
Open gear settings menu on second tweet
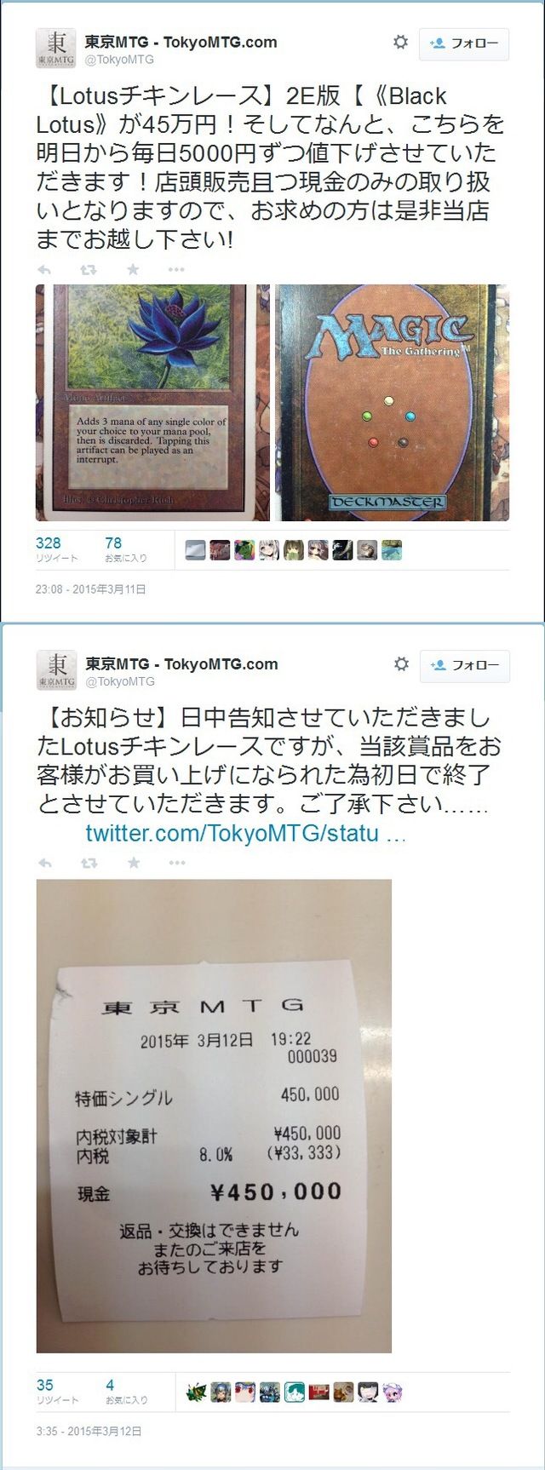click(x=401, y=663)
